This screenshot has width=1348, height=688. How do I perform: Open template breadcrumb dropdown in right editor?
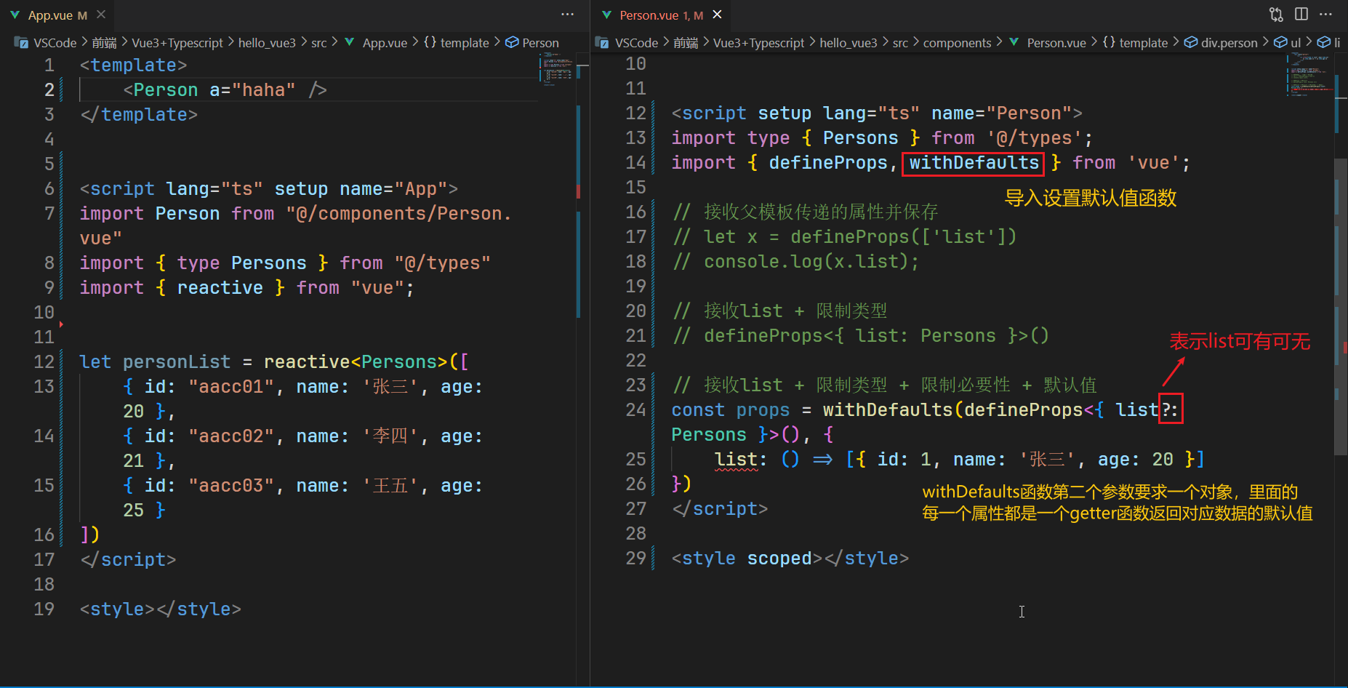point(1142,43)
